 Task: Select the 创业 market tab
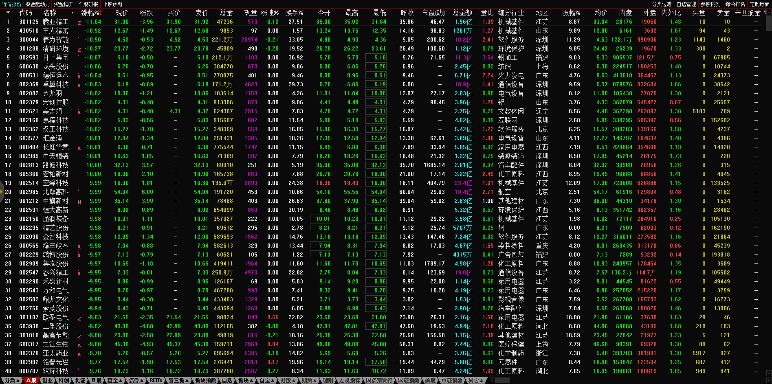(x=48, y=380)
